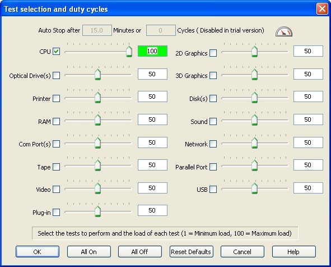Enable the Optical Drive(s) test checkbox
Viewport: 331px width, 267px height.
click(56, 75)
